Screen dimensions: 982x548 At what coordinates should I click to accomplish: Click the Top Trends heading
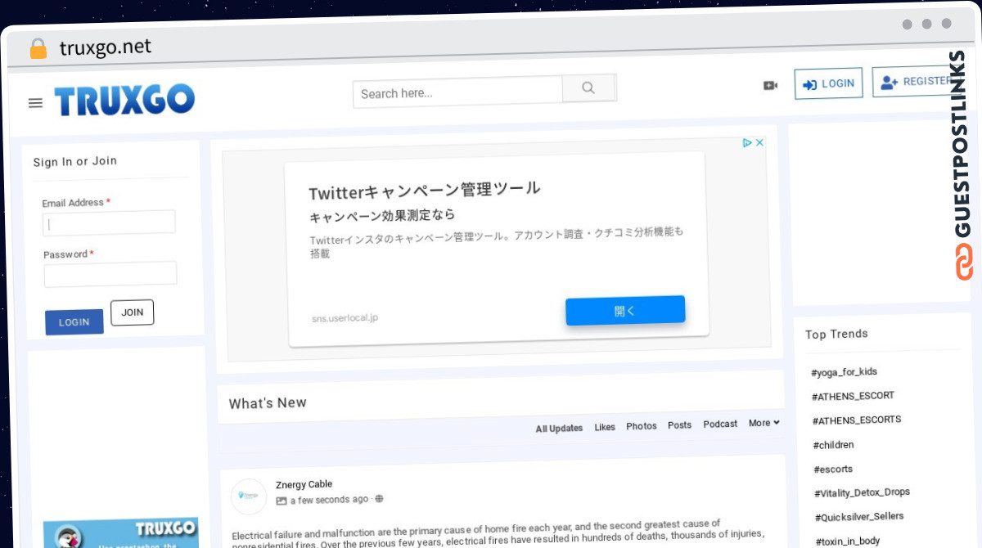pyautogui.click(x=836, y=334)
